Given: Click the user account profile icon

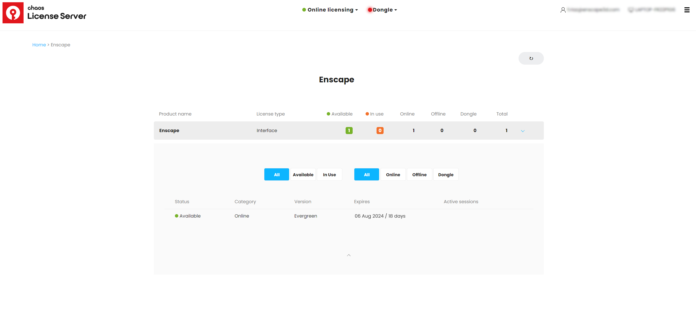Looking at the screenshot, I should [563, 10].
